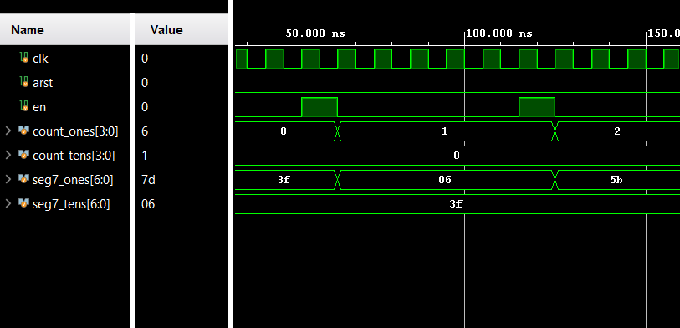680x328 pixels.
Task: Expand the seg7_ones[6:0] bus
Action: click(8, 179)
